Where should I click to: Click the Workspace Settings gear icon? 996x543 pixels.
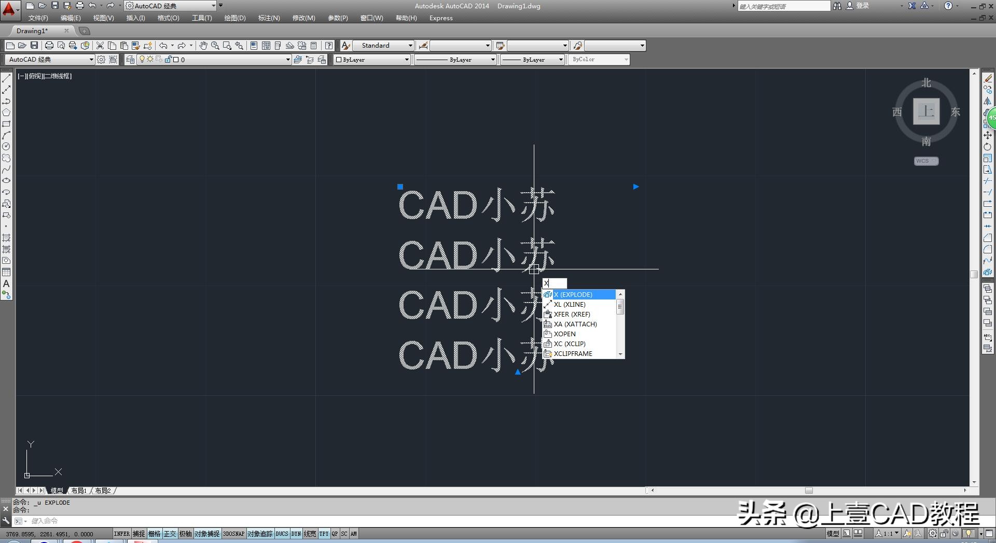coord(101,60)
